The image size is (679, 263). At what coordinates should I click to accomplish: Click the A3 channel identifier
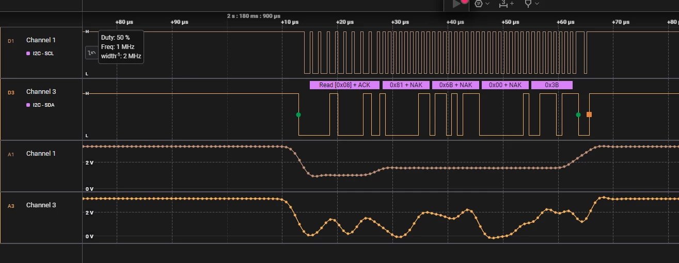coord(11,206)
